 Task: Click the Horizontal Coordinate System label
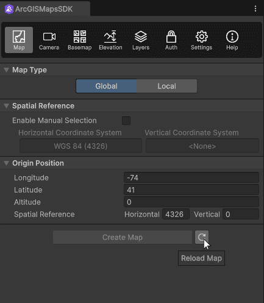(70, 133)
